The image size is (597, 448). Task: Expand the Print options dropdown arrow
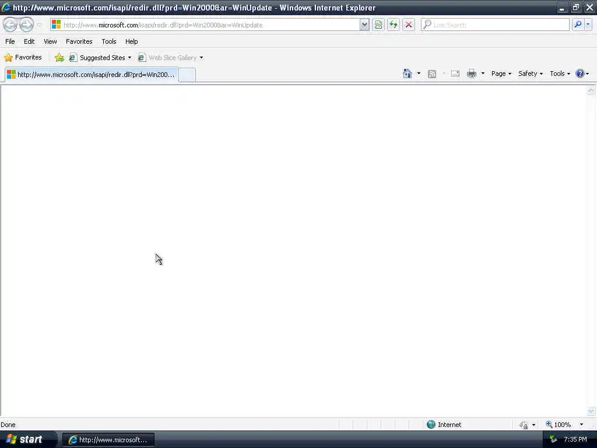(483, 73)
